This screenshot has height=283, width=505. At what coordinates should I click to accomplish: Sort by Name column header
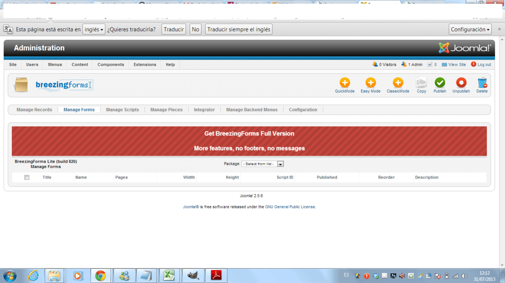tap(81, 177)
